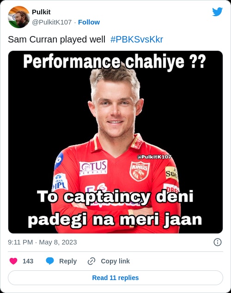Click the Twitter bird logo
Screen dimensions: 231x293
click(x=217, y=12)
